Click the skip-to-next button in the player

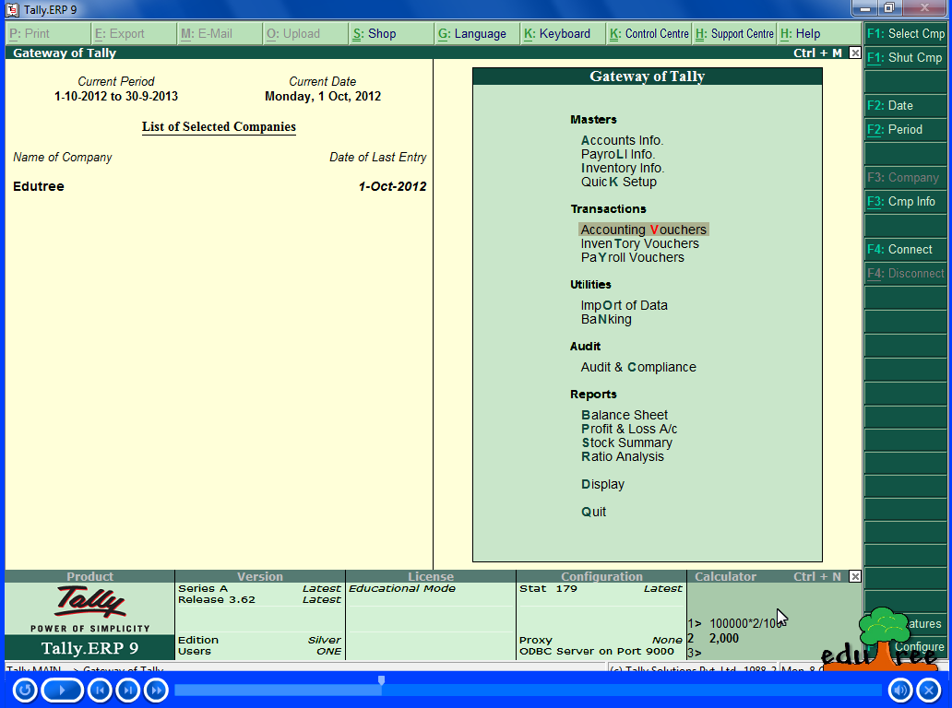click(x=128, y=690)
